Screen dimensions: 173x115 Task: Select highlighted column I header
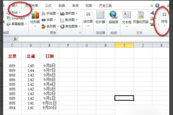124,45
